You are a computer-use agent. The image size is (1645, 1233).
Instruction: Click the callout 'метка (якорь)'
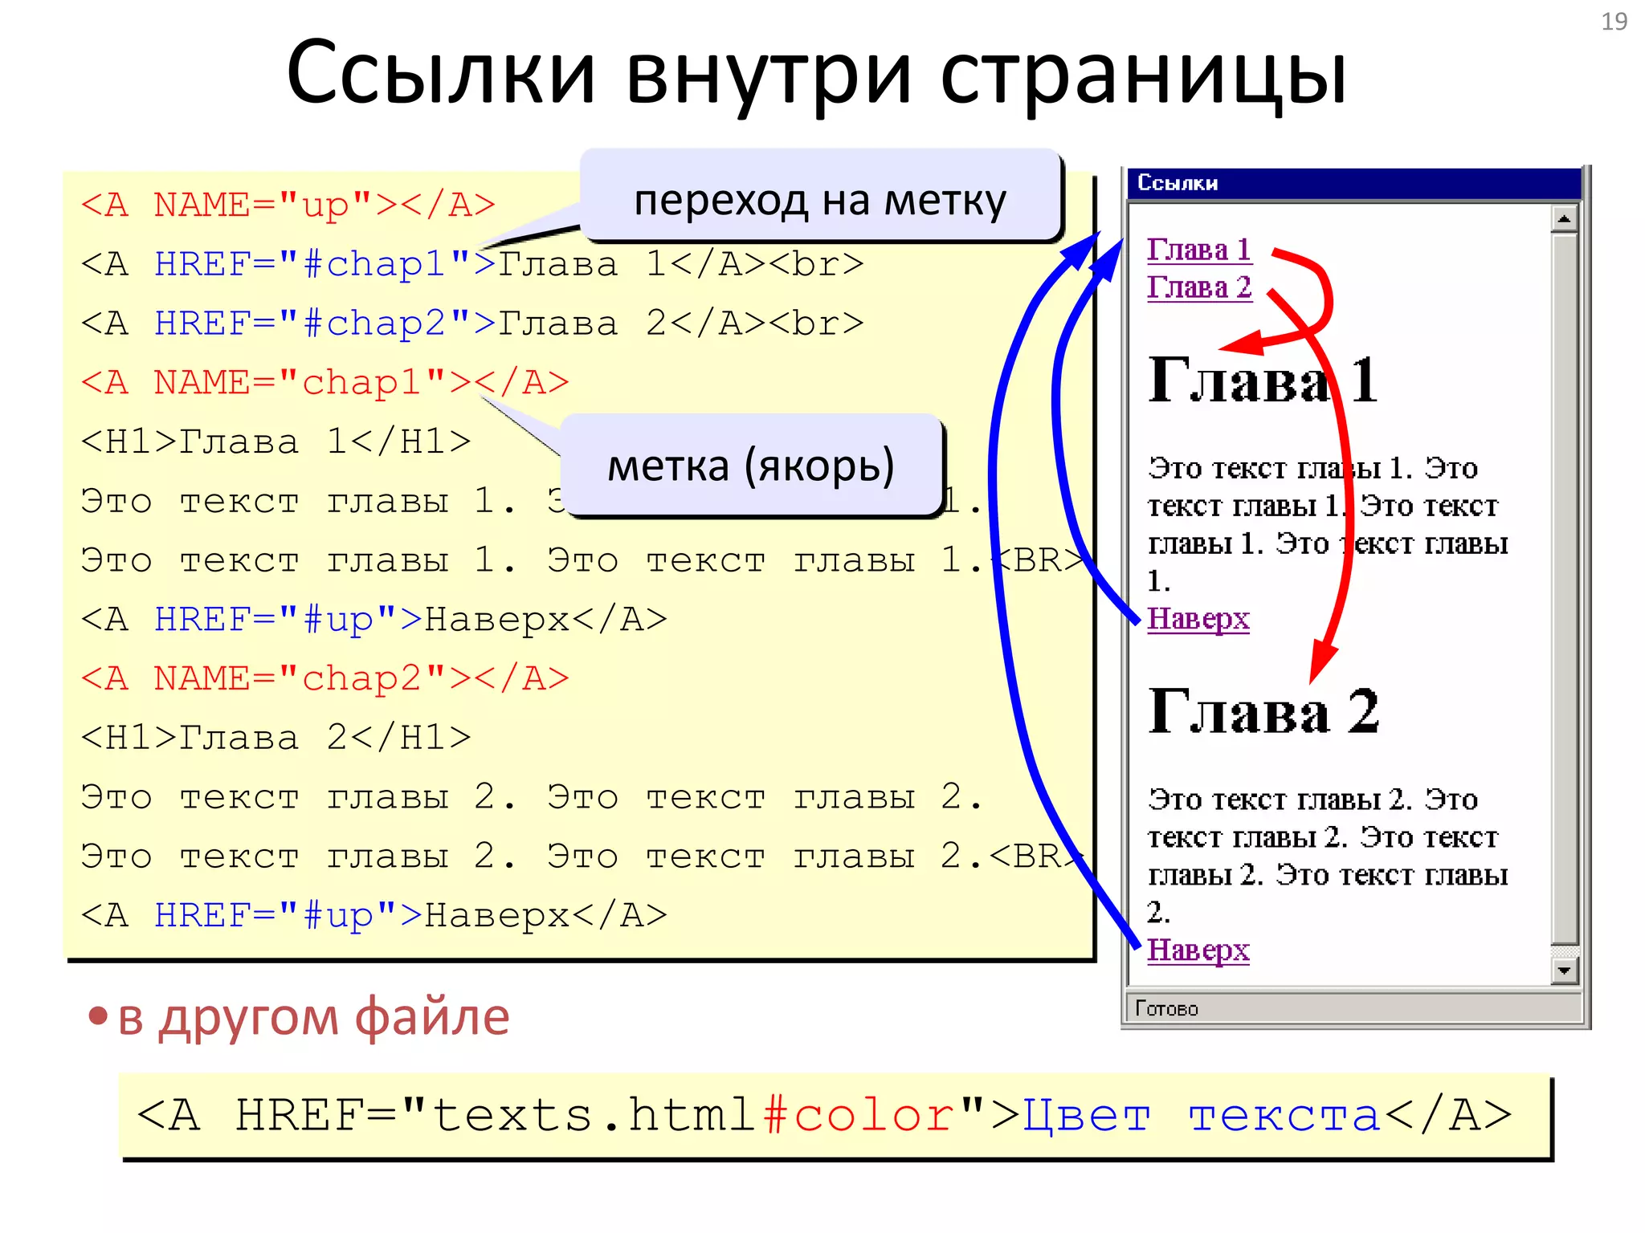pos(751,466)
